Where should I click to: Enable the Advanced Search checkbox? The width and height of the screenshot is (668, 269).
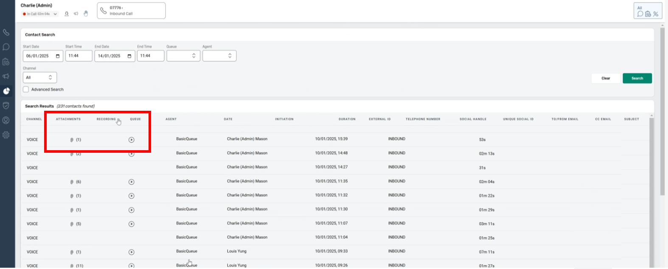click(x=26, y=90)
